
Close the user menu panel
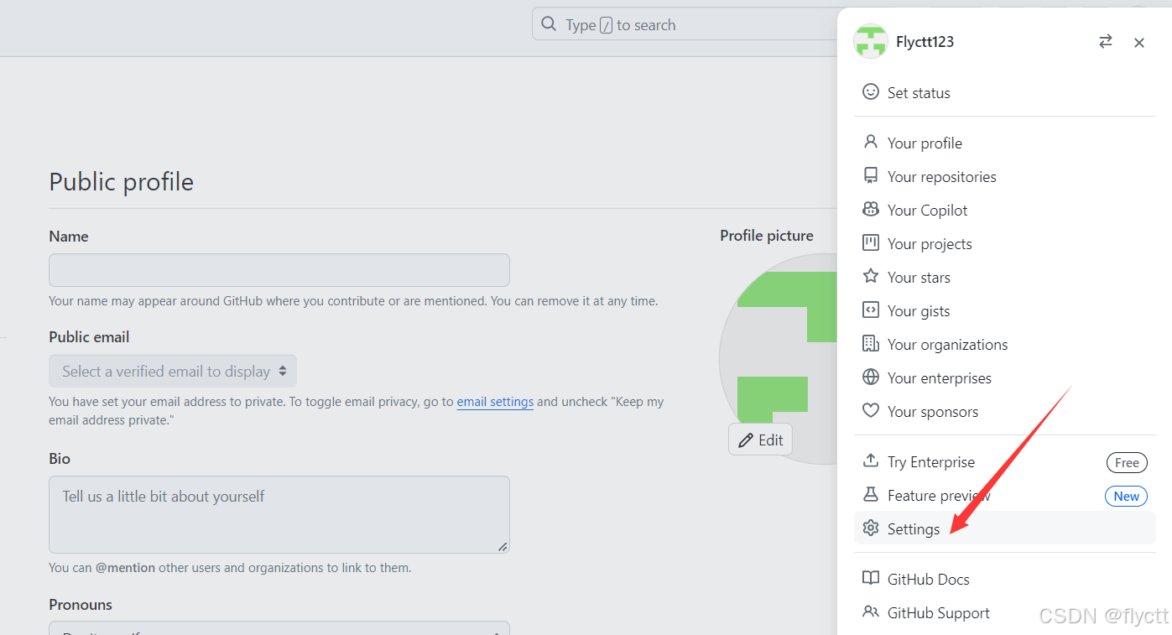pos(1139,42)
